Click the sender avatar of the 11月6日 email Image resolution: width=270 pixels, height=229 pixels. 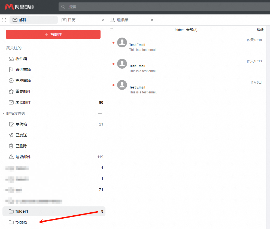[122, 85]
